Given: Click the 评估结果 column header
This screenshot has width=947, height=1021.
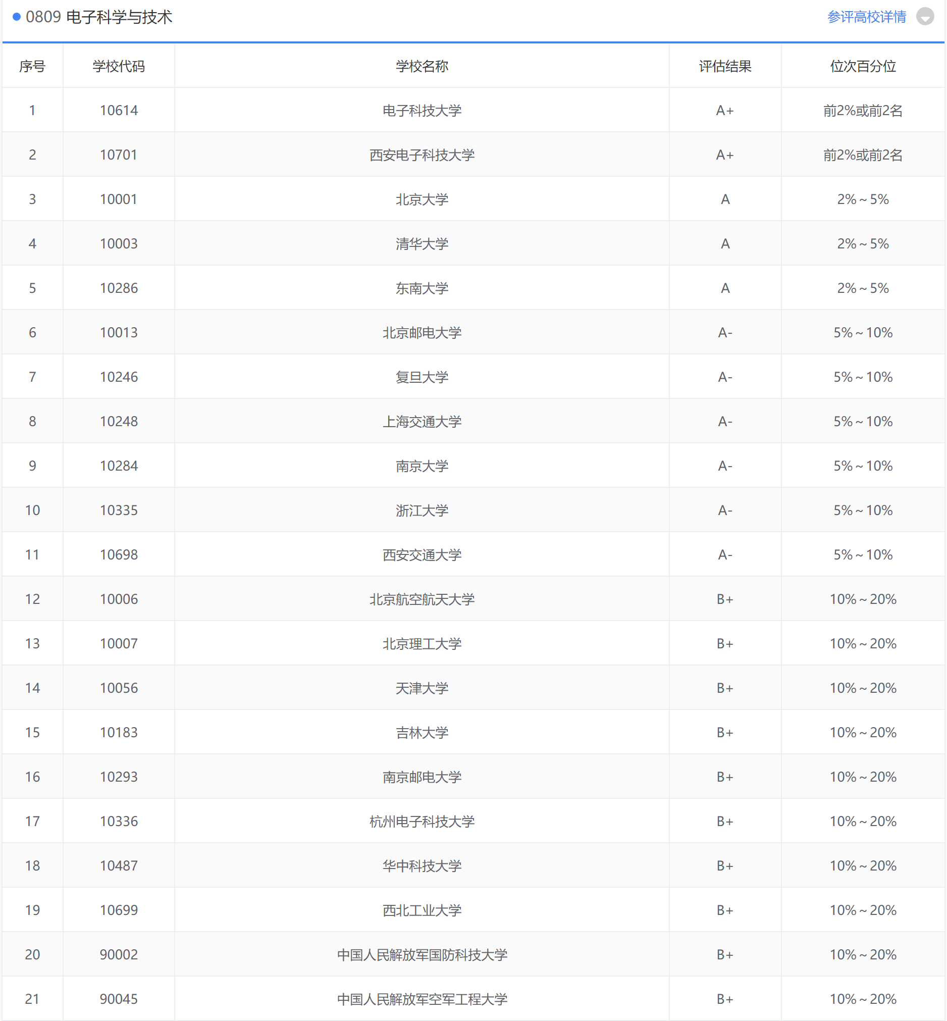Looking at the screenshot, I should pyautogui.click(x=725, y=66).
